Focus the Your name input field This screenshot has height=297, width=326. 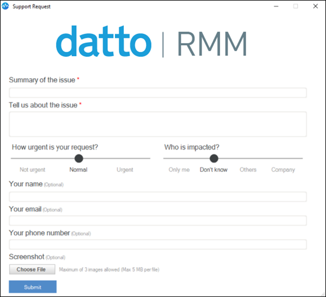tap(158, 197)
